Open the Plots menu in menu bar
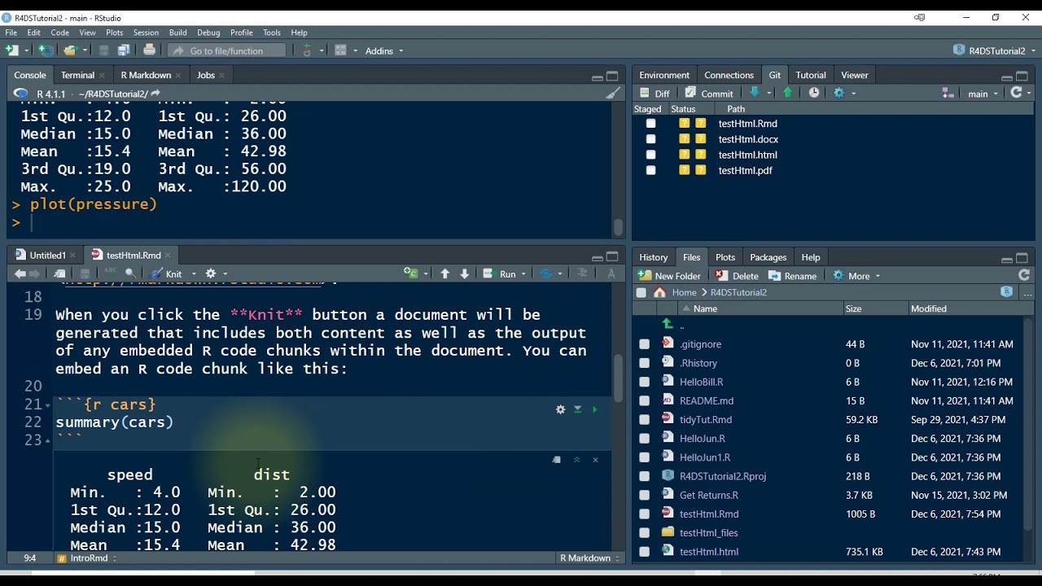Viewport: 1042px width, 586px height. pyautogui.click(x=114, y=33)
